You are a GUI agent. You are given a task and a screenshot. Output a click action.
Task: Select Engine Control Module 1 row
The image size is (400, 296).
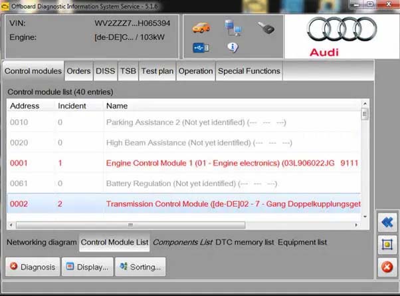183,163
